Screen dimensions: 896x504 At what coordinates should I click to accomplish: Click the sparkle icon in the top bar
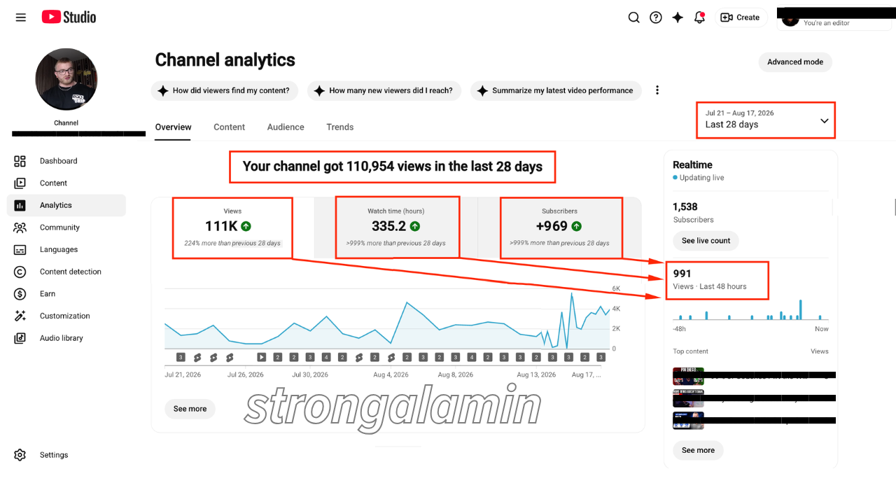(x=678, y=17)
